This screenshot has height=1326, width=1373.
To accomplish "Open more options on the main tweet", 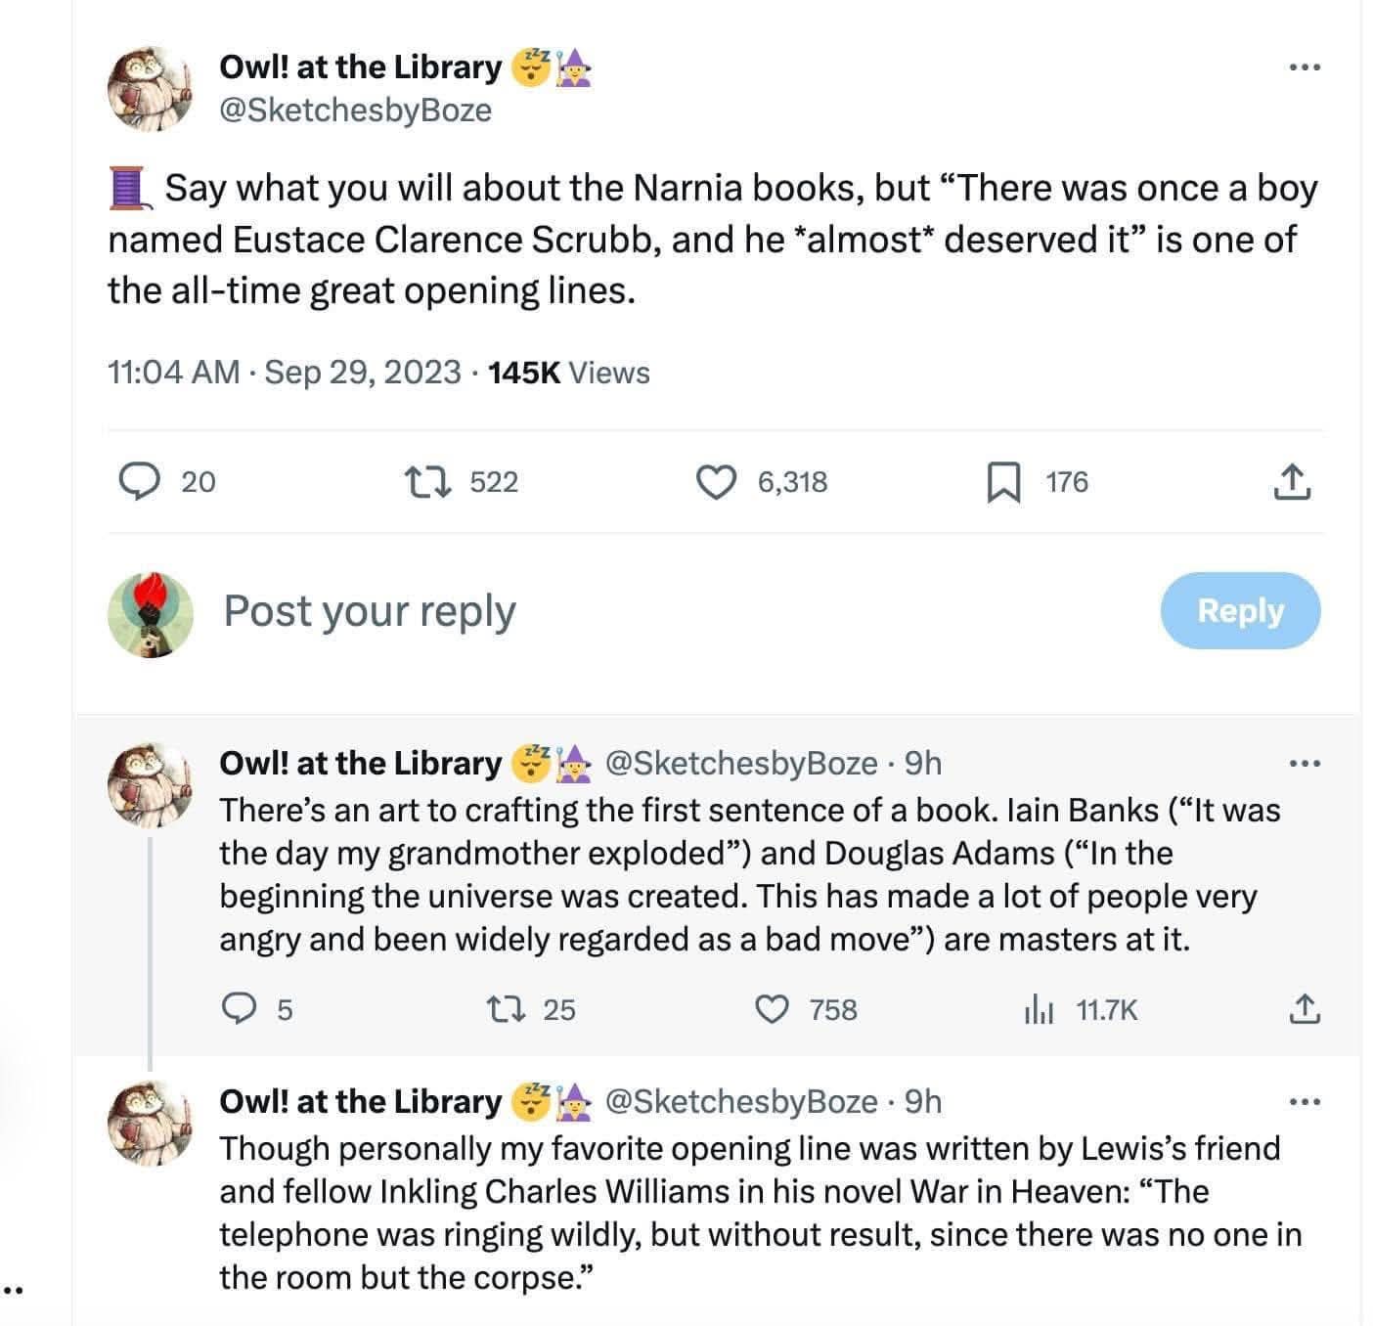I will tap(1305, 67).
